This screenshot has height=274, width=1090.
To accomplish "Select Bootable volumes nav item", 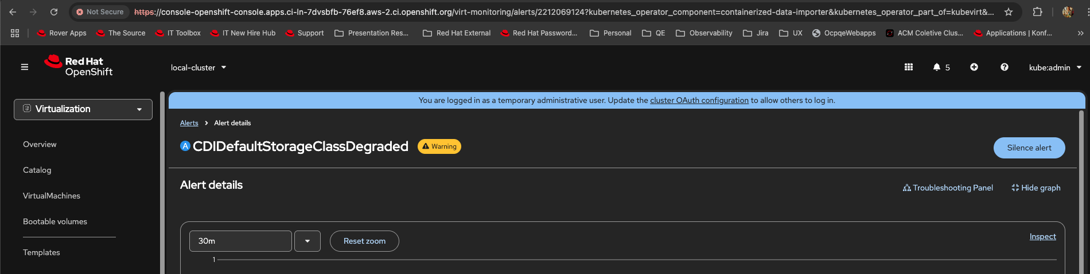I will [55, 221].
